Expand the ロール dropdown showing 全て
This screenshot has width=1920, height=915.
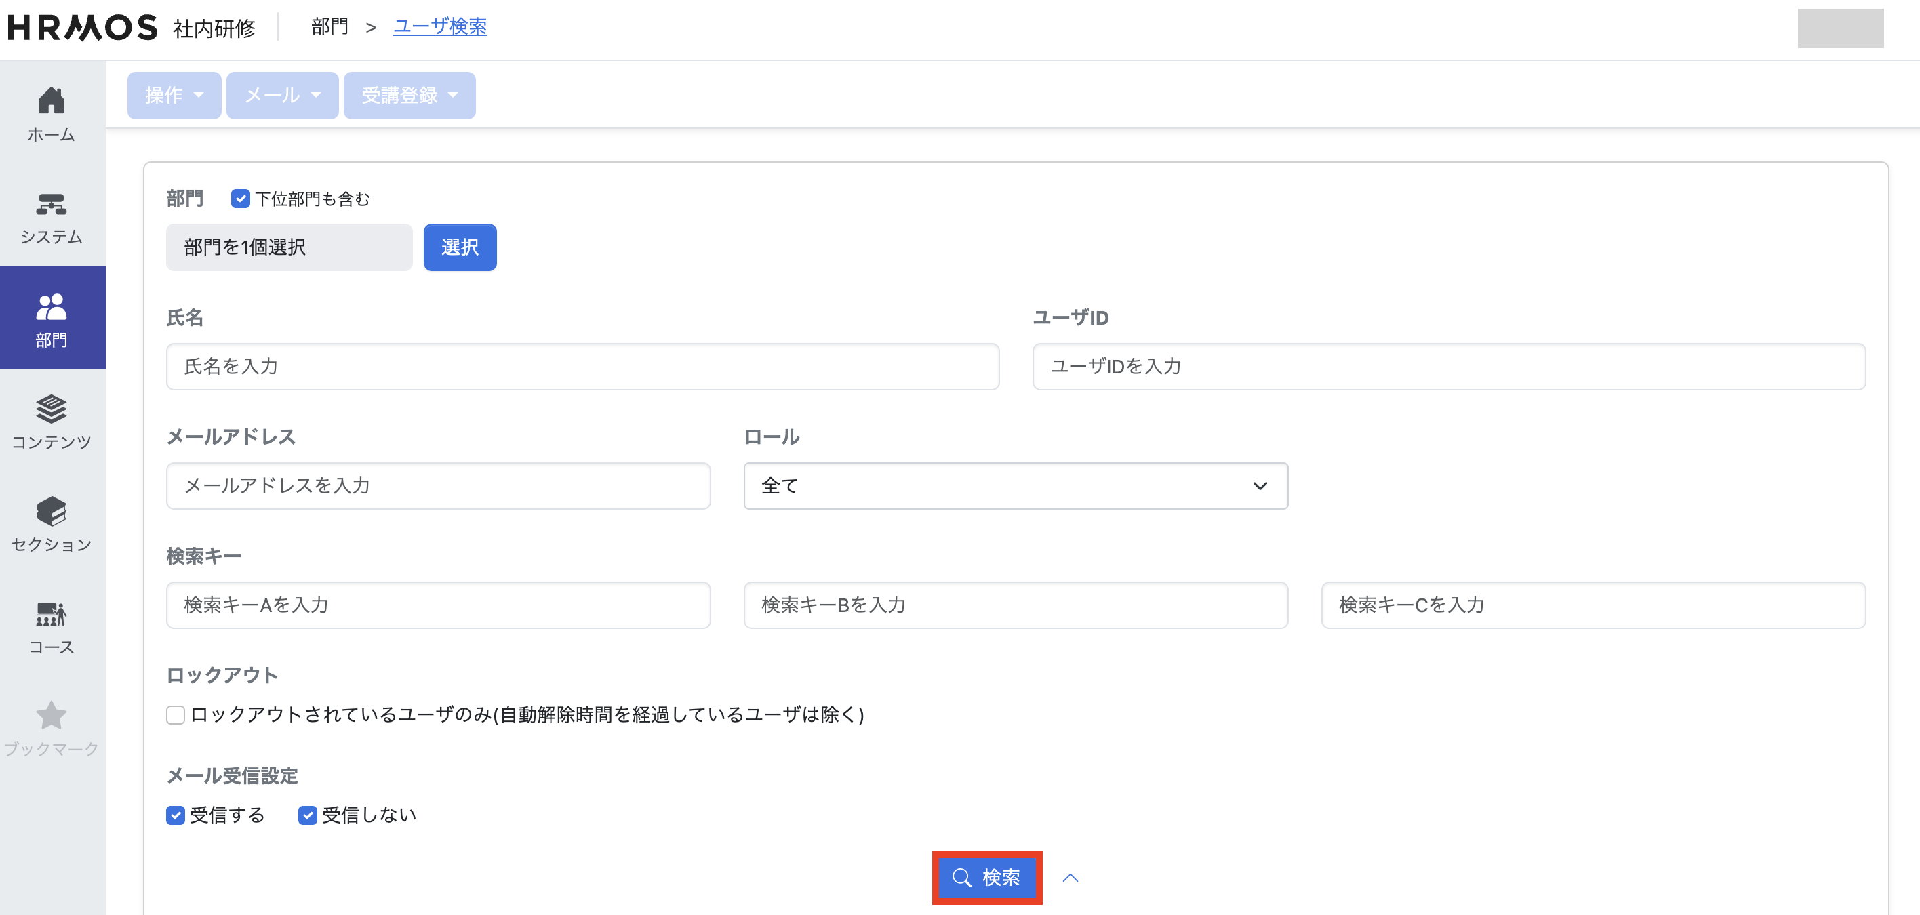(1015, 486)
